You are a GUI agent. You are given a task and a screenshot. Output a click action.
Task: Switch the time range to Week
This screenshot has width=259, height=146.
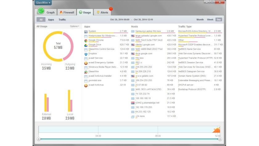(210, 19)
